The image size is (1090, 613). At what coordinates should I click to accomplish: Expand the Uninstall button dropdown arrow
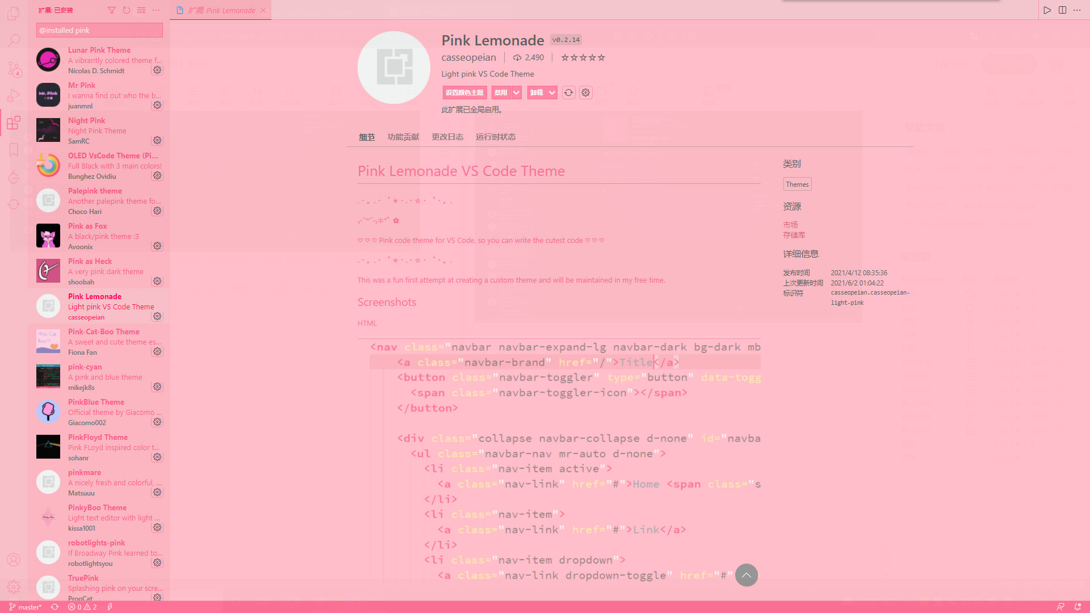[551, 93]
